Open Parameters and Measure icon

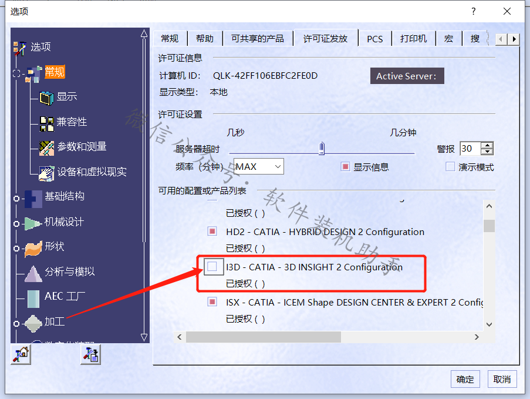point(46,148)
